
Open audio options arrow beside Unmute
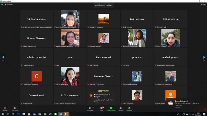click(x=9, y=108)
